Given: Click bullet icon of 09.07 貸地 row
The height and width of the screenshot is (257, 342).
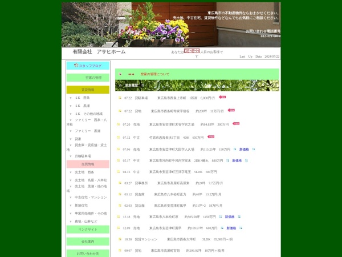Looking at the screenshot, I should pyautogui.click(x=120, y=250).
